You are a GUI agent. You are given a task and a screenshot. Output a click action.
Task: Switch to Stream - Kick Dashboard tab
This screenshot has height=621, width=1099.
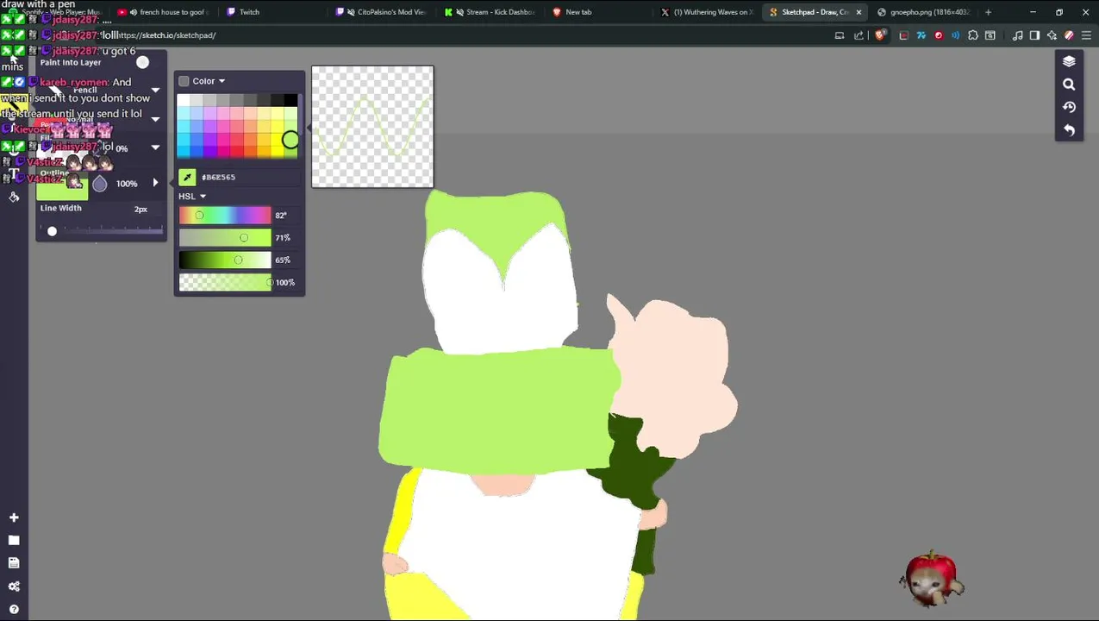pos(490,12)
